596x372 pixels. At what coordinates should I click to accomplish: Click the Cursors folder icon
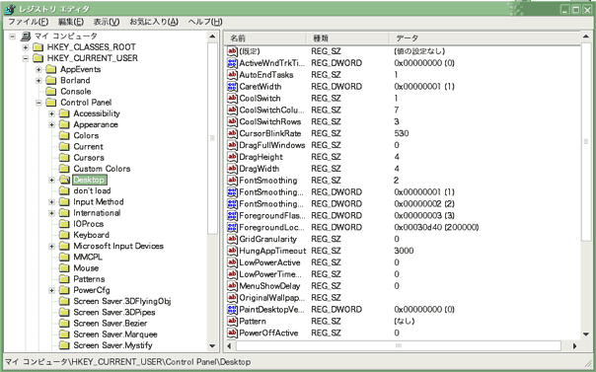(64, 158)
